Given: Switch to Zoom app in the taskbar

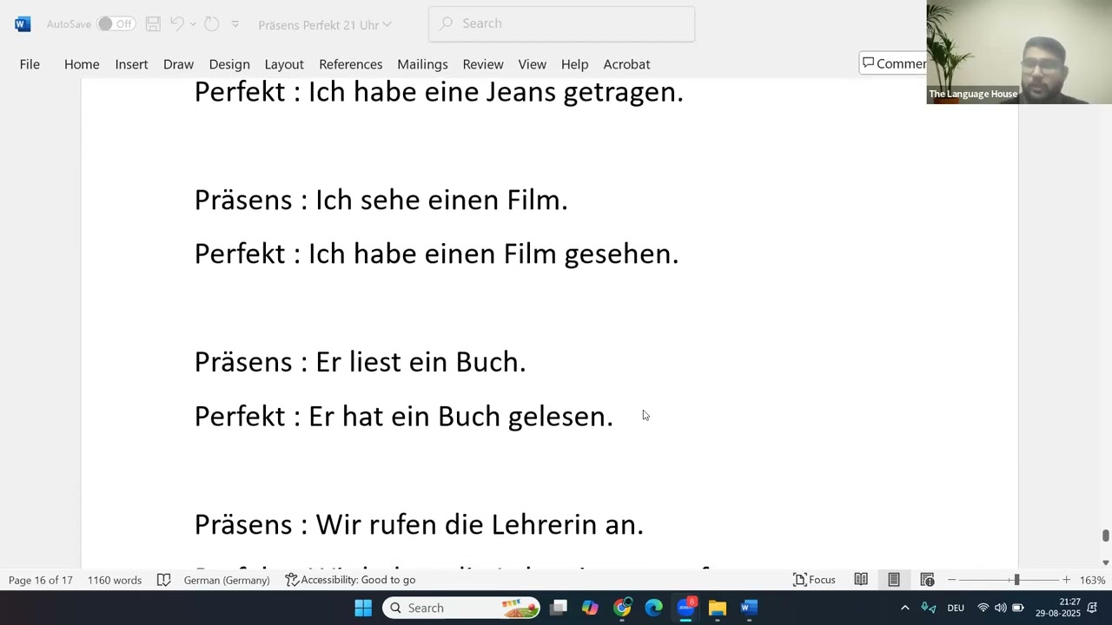Looking at the screenshot, I should [x=685, y=608].
